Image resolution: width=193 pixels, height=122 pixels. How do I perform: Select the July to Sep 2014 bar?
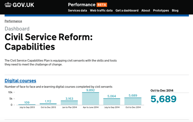[x=112, y=102]
